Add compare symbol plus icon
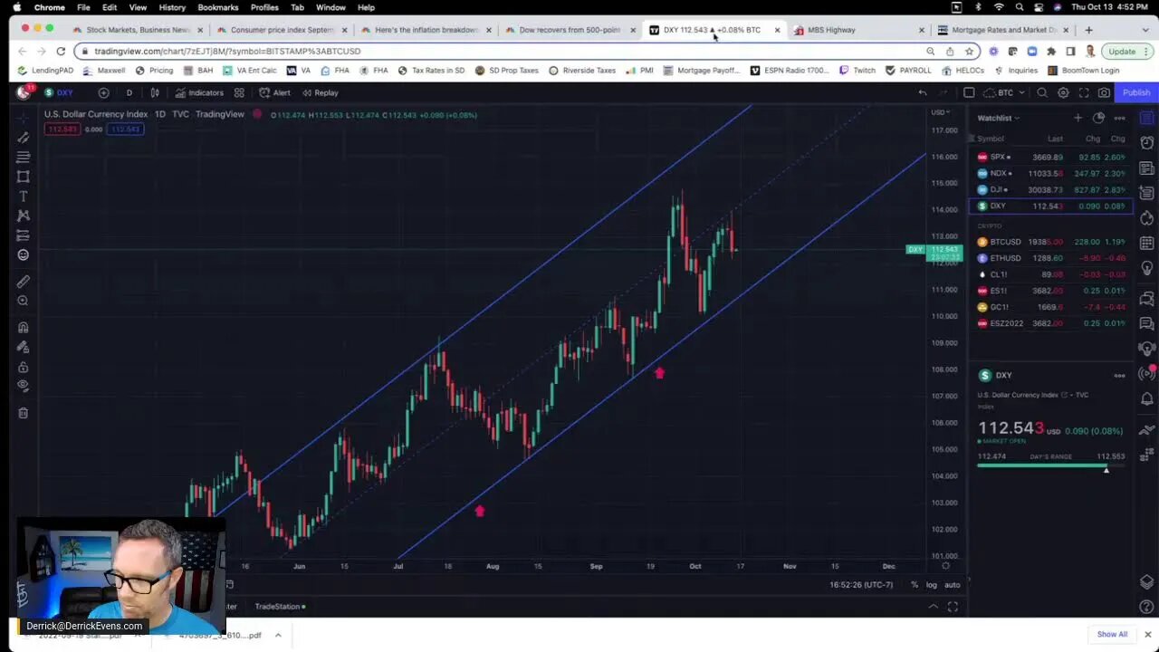 click(103, 92)
